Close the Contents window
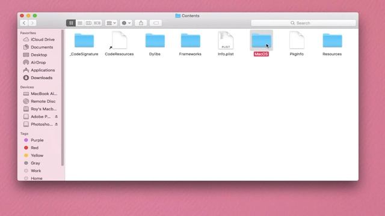The width and height of the screenshot is (385, 216). pos(22,16)
